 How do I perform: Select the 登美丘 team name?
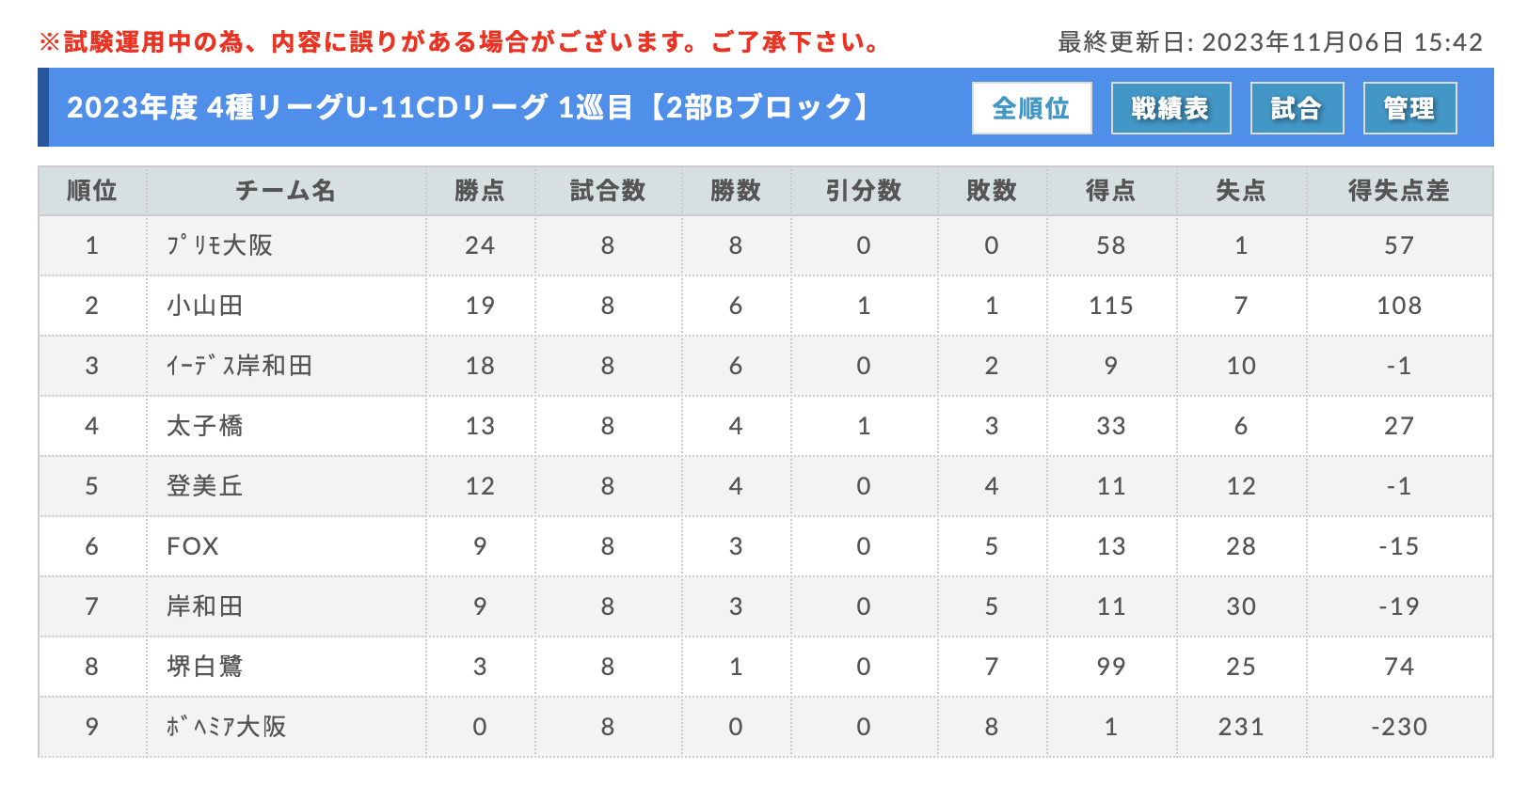click(205, 486)
